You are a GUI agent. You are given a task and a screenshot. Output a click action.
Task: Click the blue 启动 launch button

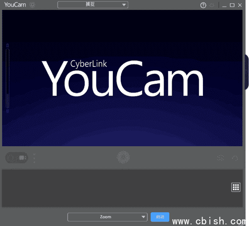(160, 217)
